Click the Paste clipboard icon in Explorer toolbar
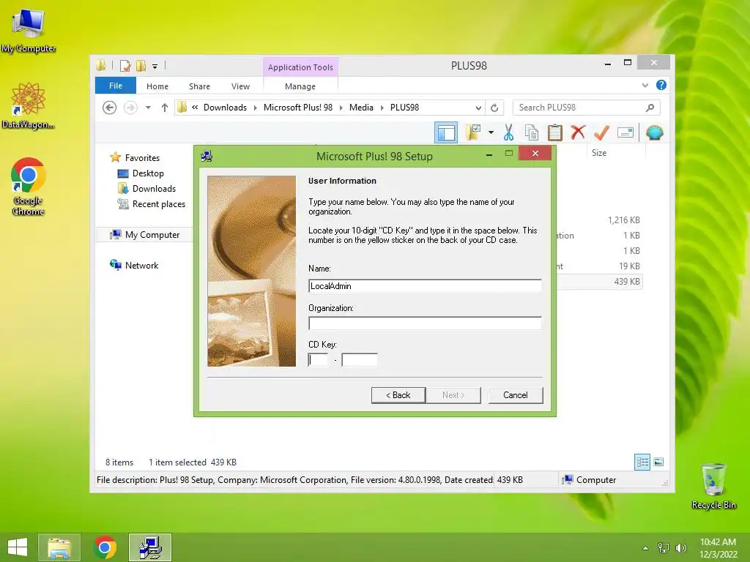The width and height of the screenshot is (750, 562). point(555,132)
